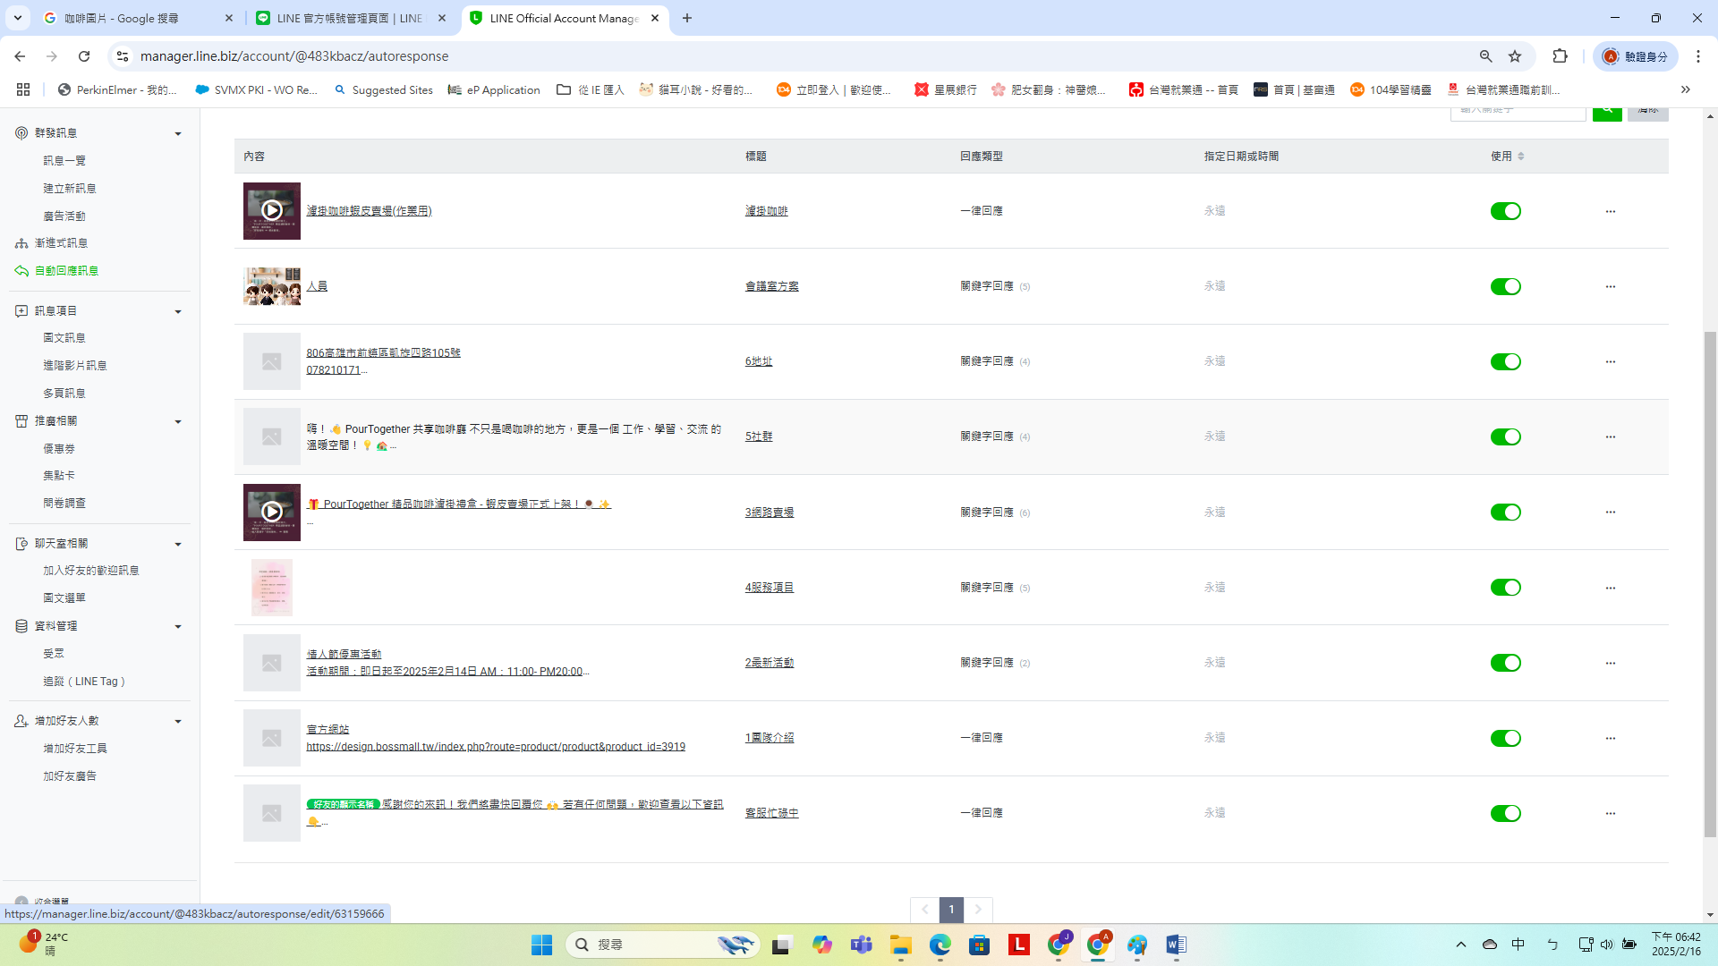Toggle the 1團隊介紹 row switch
Screen dimensions: 1718x966
tap(1505, 738)
